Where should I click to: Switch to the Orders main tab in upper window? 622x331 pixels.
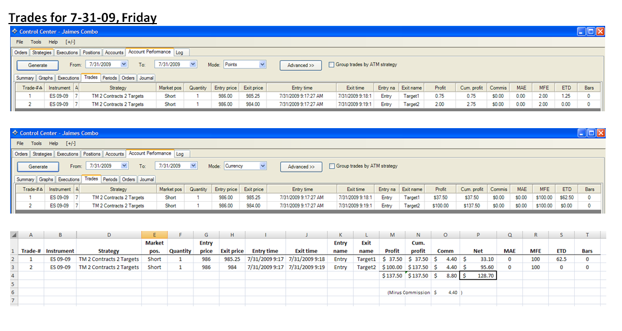[21, 52]
